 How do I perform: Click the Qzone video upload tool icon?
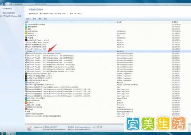pyautogui.click(x=26, y=25)
